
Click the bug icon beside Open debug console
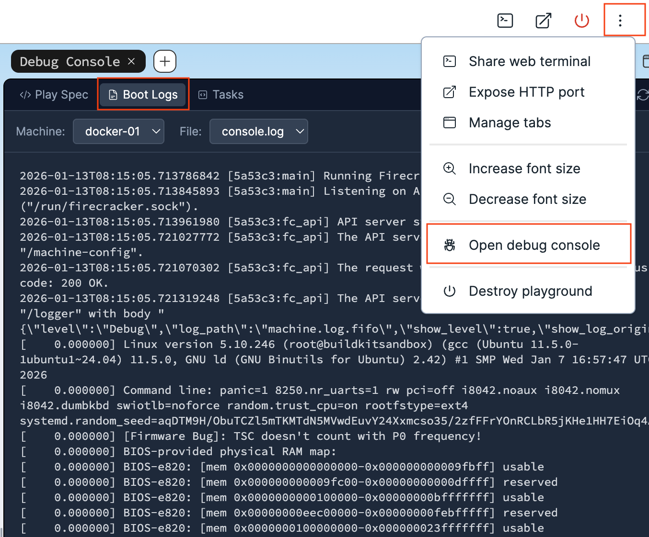pyautogui.click(x=450, y=245)
